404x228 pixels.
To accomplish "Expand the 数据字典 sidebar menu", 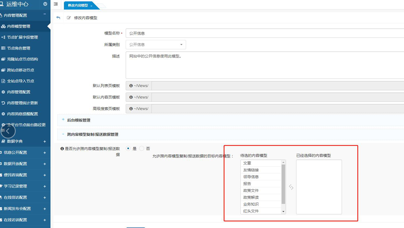I will [x=24, y=141].
